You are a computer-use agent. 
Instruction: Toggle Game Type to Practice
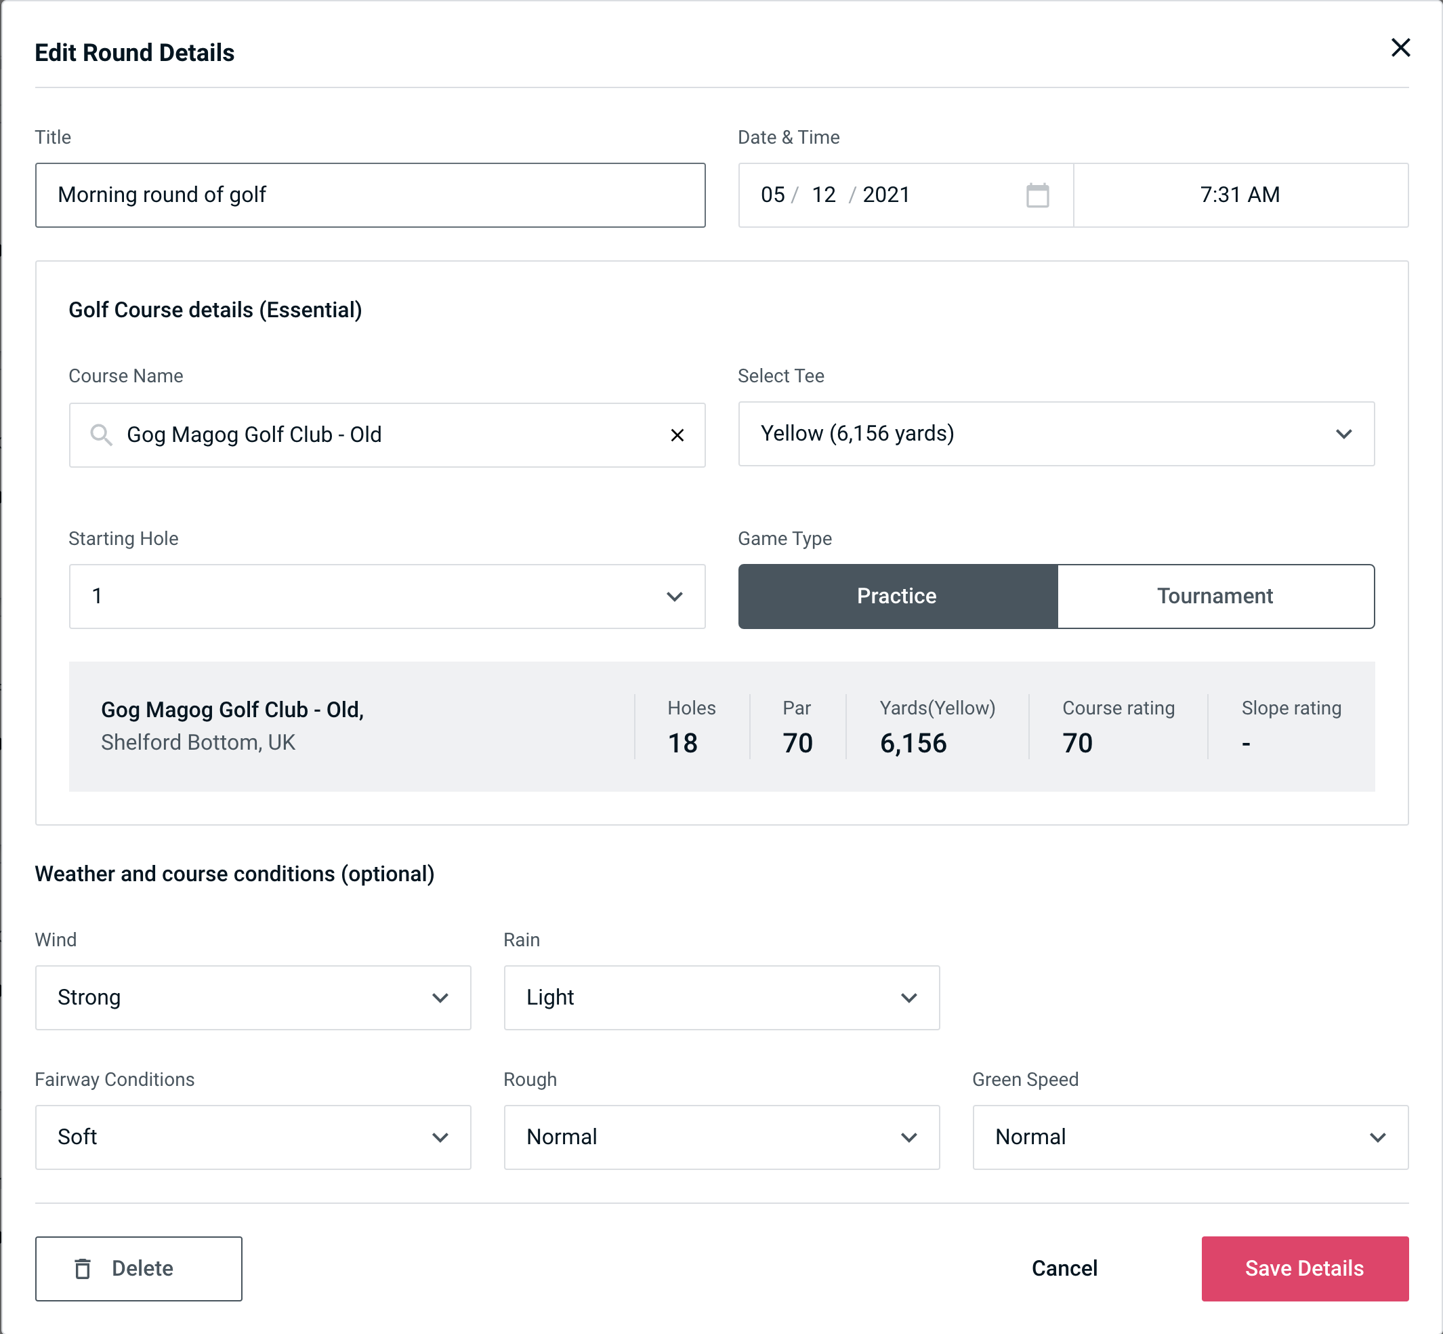click(896, 596)
